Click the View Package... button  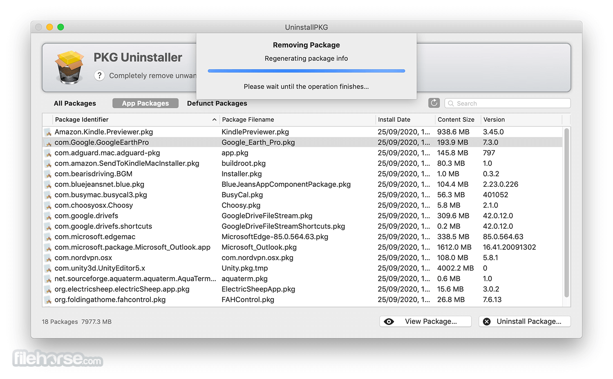point(425,321)
